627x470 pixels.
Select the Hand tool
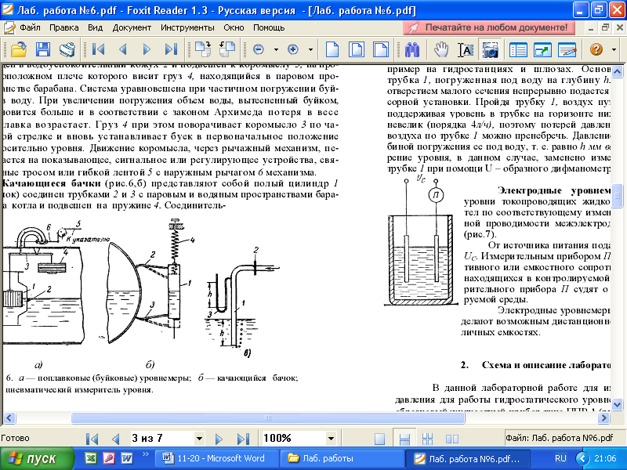click(441, 49)
